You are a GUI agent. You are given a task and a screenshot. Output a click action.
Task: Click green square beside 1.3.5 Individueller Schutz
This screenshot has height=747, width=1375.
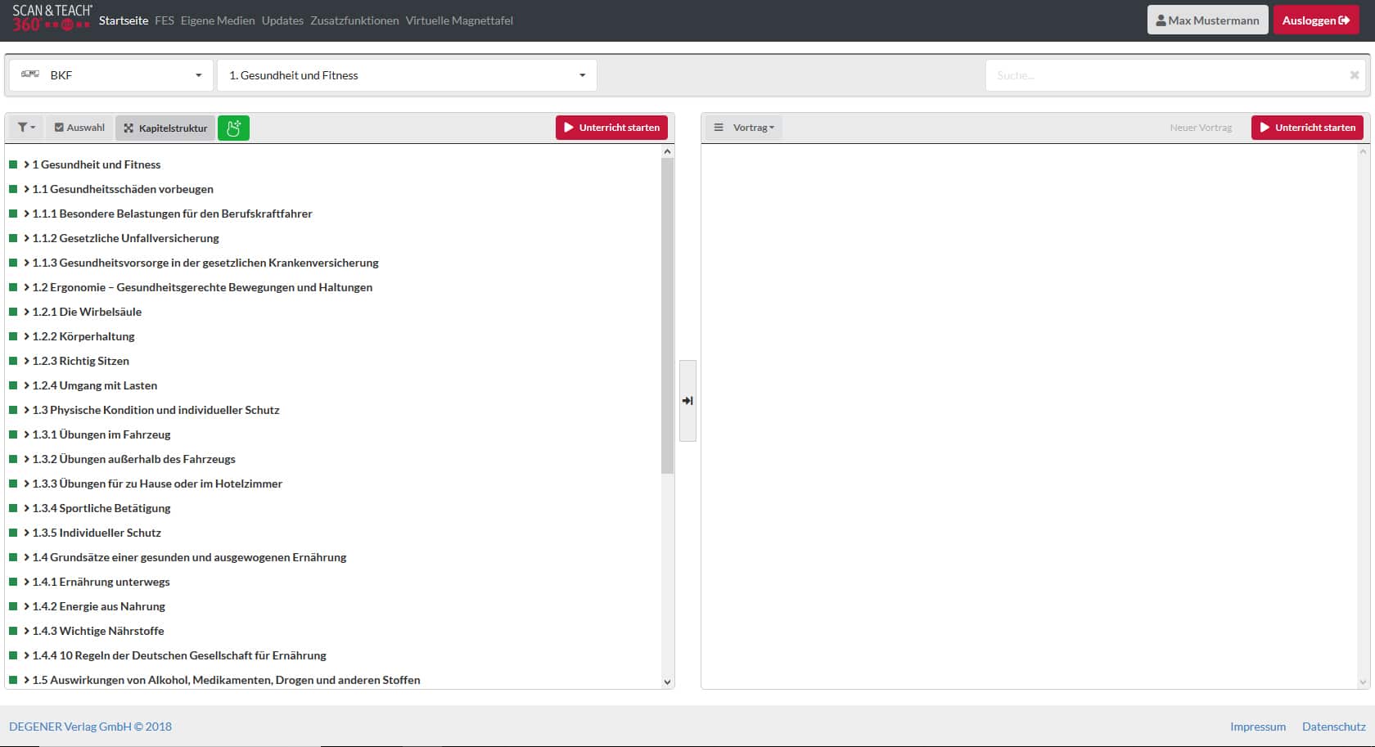pos(13,533)
